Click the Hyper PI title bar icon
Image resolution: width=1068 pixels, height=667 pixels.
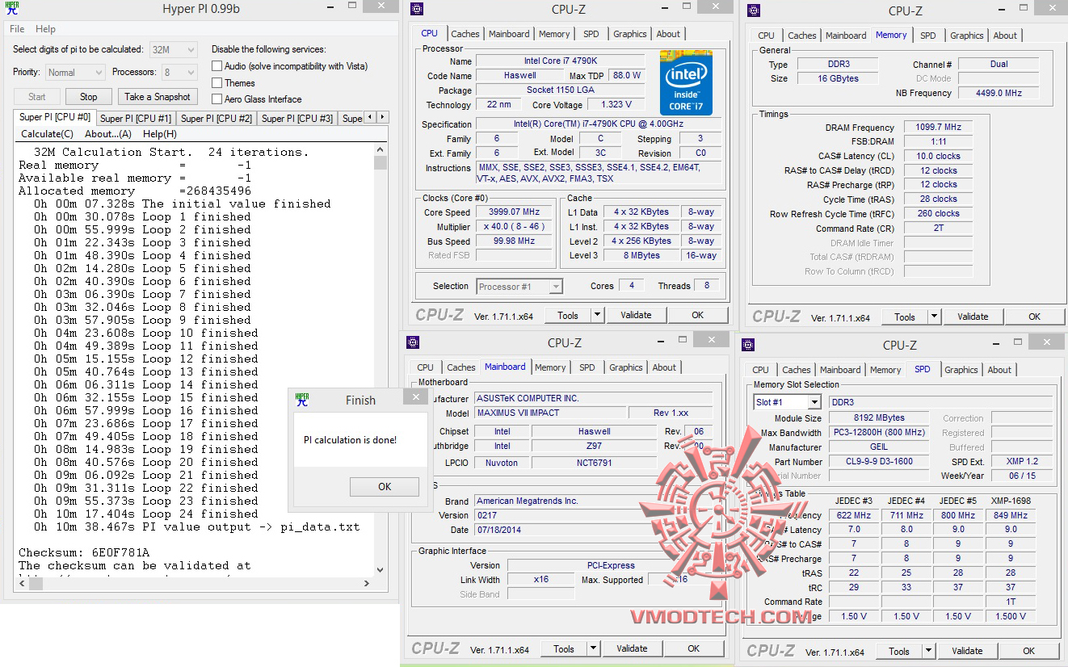click(11, 10)
